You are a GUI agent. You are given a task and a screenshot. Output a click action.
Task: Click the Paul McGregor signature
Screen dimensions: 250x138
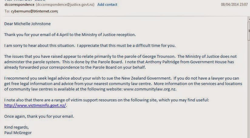pos(18,133)
